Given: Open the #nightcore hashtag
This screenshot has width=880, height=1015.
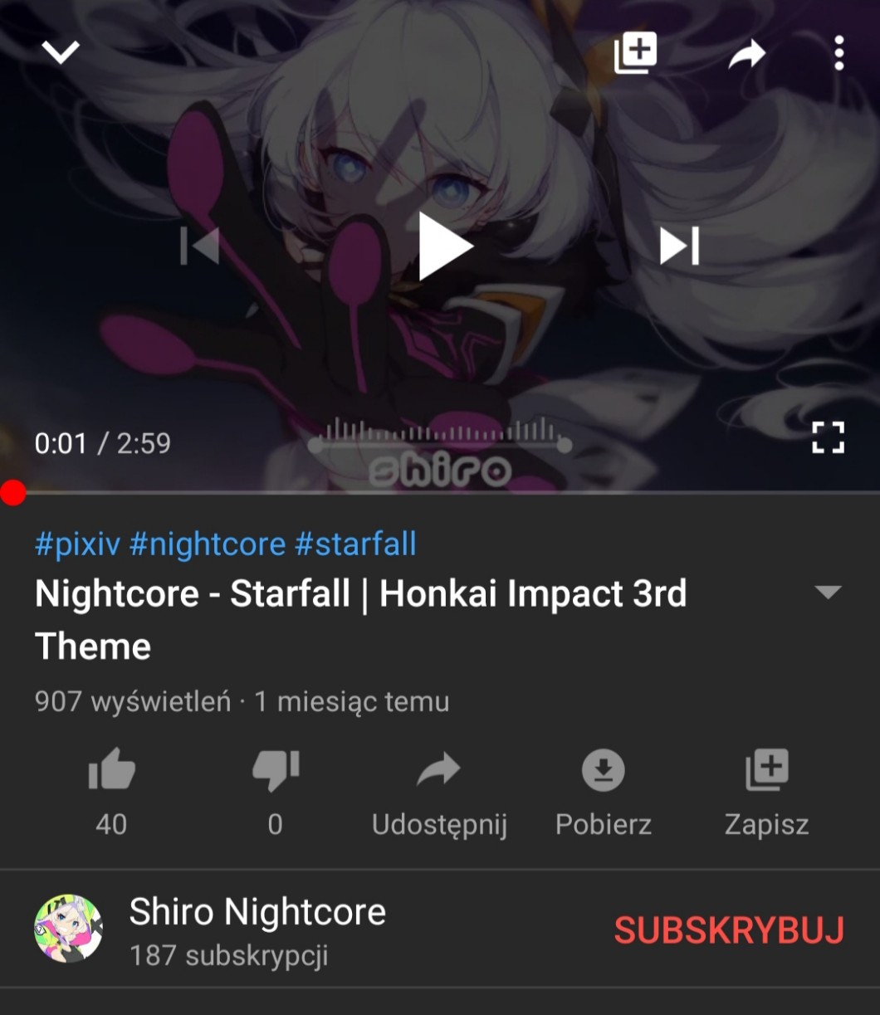Looking at the screenshot, I should pyautogui.click(x=208, y=544).
